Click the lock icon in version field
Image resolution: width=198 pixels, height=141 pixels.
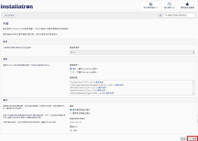point(193,52)
